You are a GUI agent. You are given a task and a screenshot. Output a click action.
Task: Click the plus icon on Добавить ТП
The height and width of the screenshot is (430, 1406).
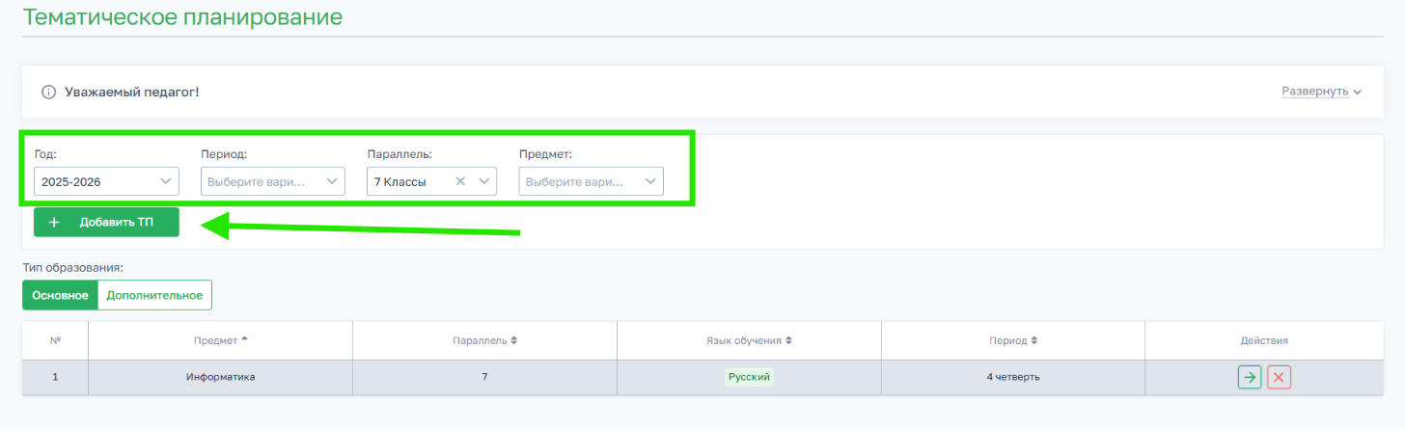[54, 222]
